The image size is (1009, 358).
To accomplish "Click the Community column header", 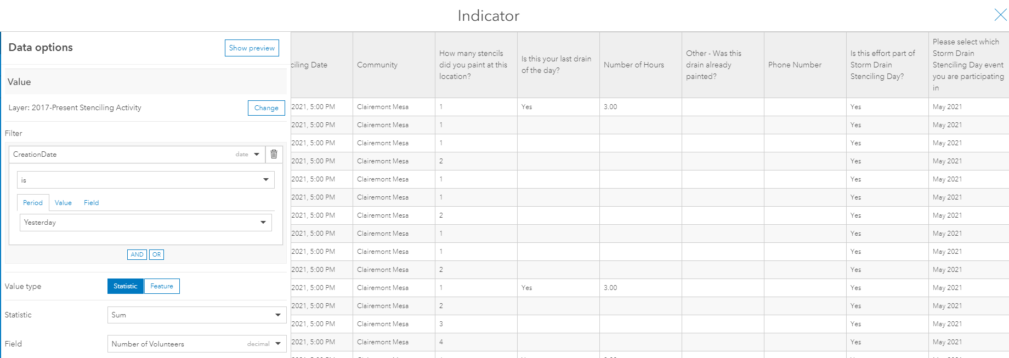I will point(394,65).
